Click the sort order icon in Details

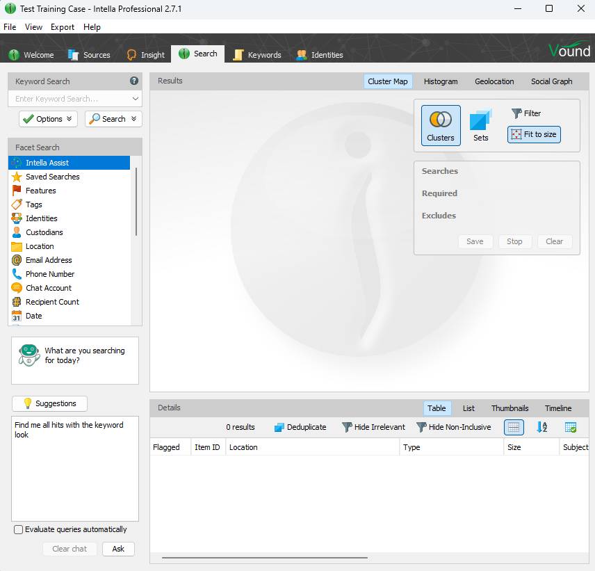coord(541,427)
